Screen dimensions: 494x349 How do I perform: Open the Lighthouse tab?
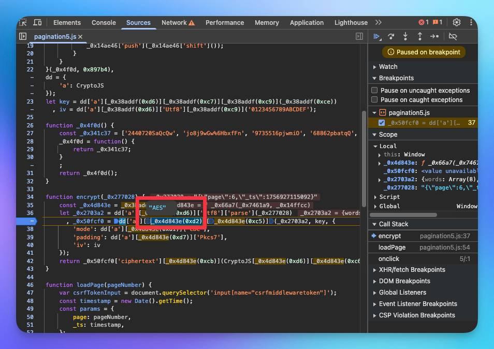pos(351,23)
